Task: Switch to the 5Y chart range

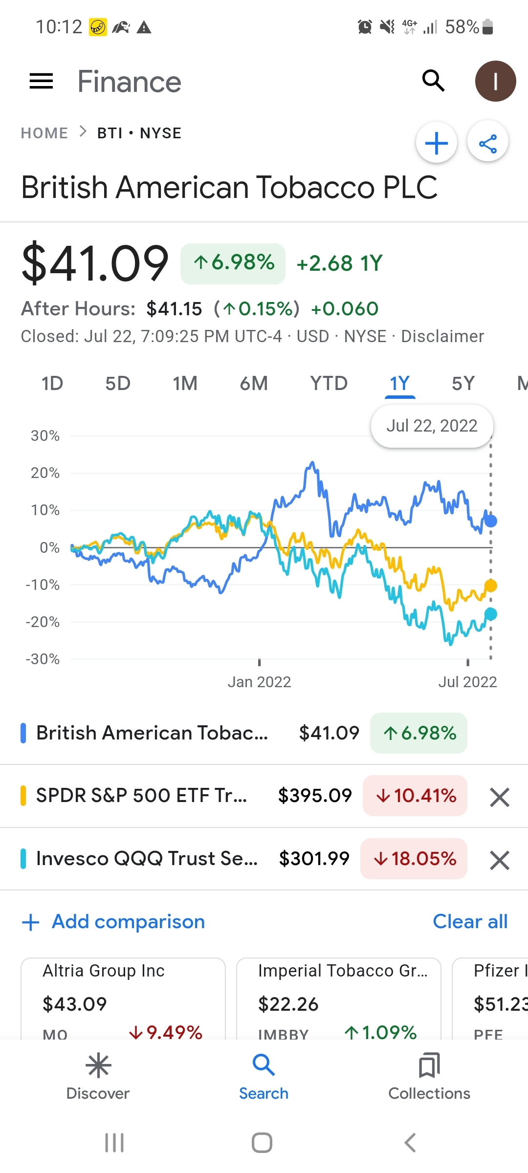Action: click(463, 384)
